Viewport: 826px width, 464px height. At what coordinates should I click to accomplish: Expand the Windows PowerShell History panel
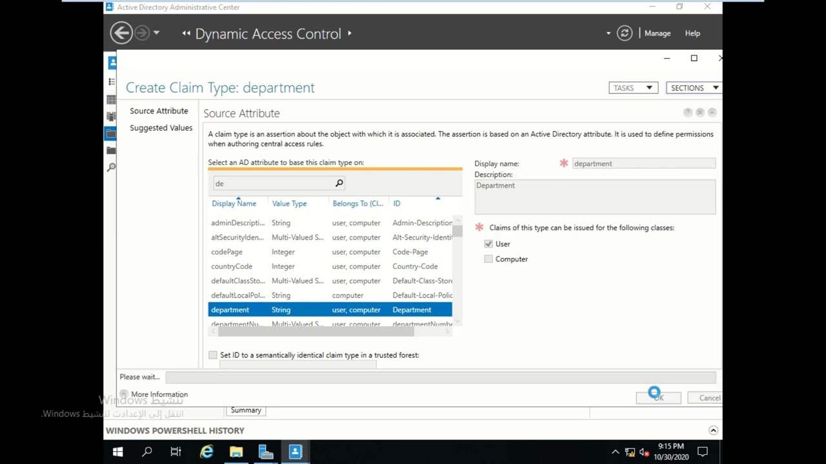[713, 430]
